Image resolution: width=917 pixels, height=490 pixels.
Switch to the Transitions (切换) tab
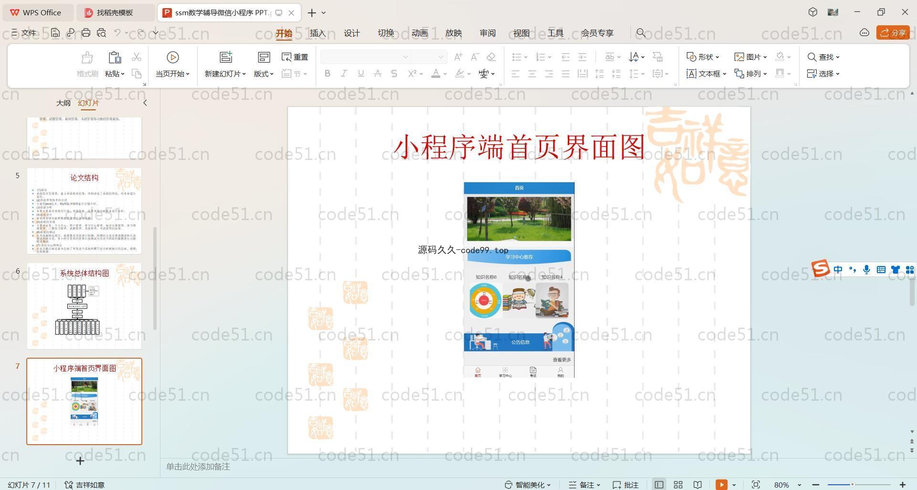click(x=385, y=33)
